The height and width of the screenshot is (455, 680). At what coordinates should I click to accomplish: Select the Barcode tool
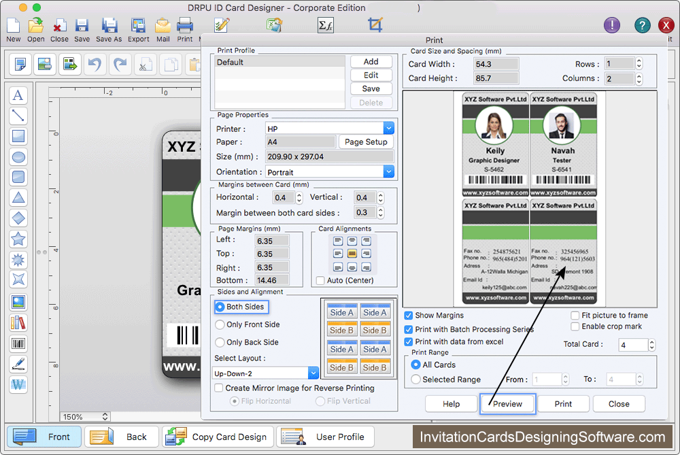click(x=18, y=343)
